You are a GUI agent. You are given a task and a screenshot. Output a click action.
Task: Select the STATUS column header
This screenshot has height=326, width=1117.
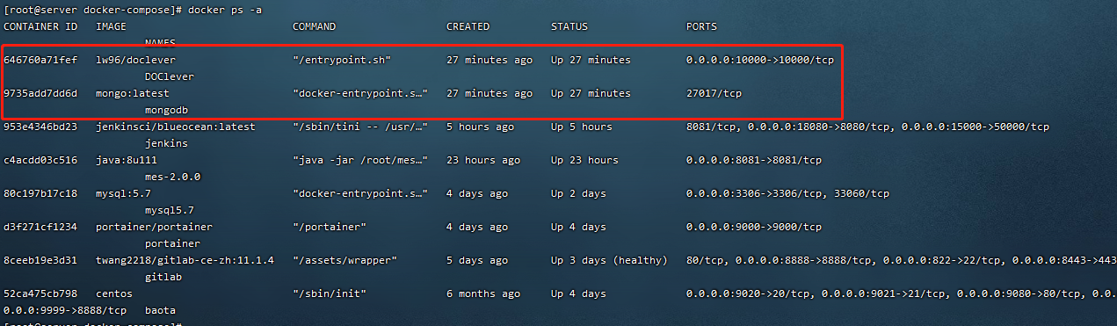pos(569,26)
